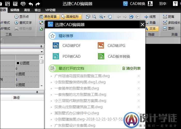Click the copy layout icon beside zoom window
181x129 pixels.
pos(88,17)
